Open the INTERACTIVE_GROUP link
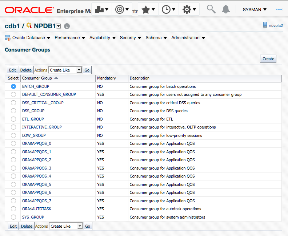 (x=42, y=127)
